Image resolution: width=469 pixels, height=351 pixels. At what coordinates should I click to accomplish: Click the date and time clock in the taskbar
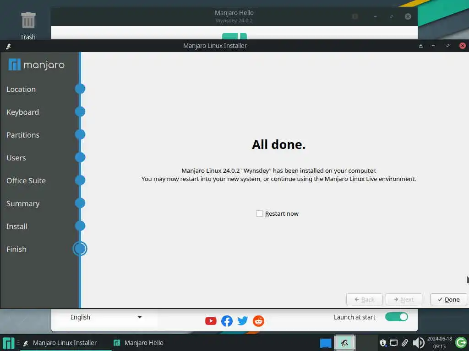point(439,343)
